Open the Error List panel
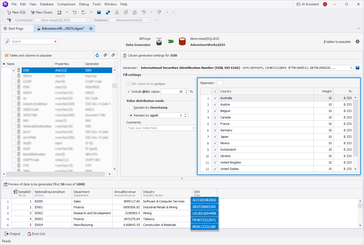 pos(36,234)
